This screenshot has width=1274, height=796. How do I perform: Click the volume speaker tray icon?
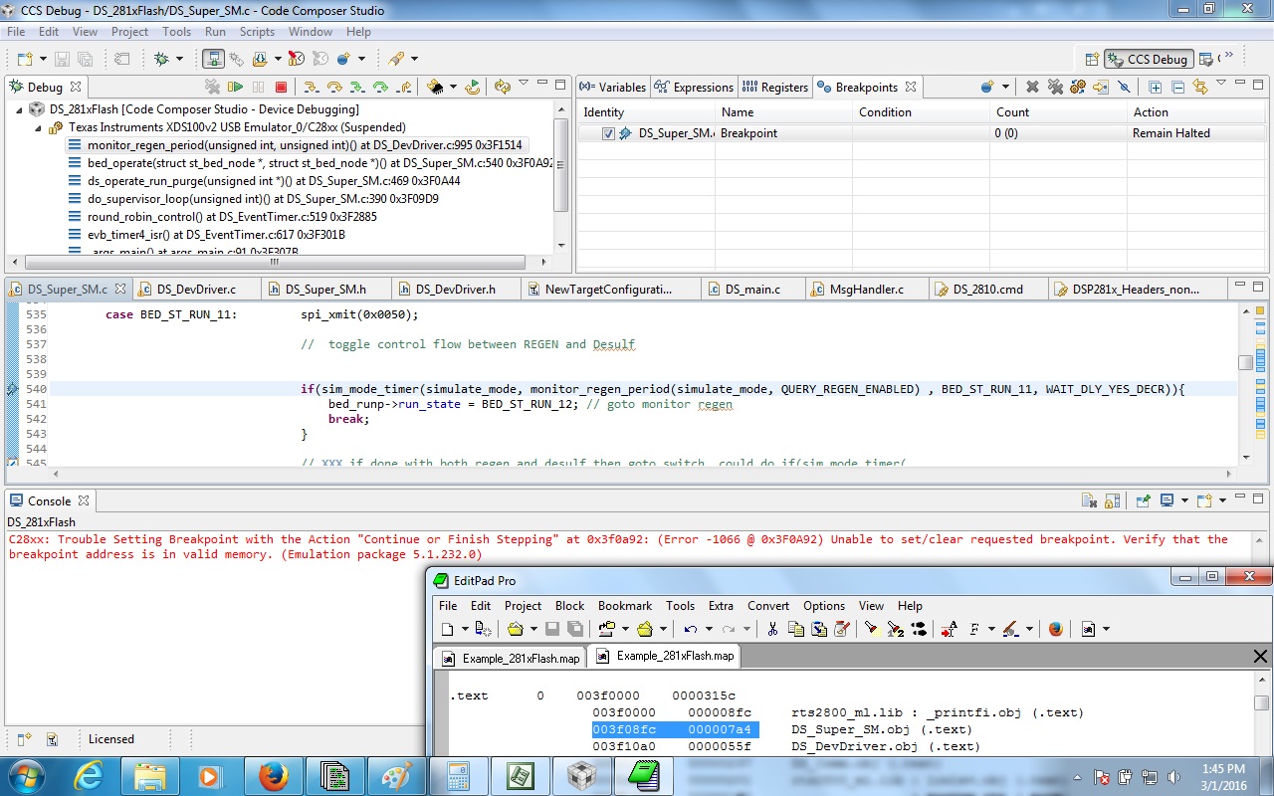coord(1171,777)
